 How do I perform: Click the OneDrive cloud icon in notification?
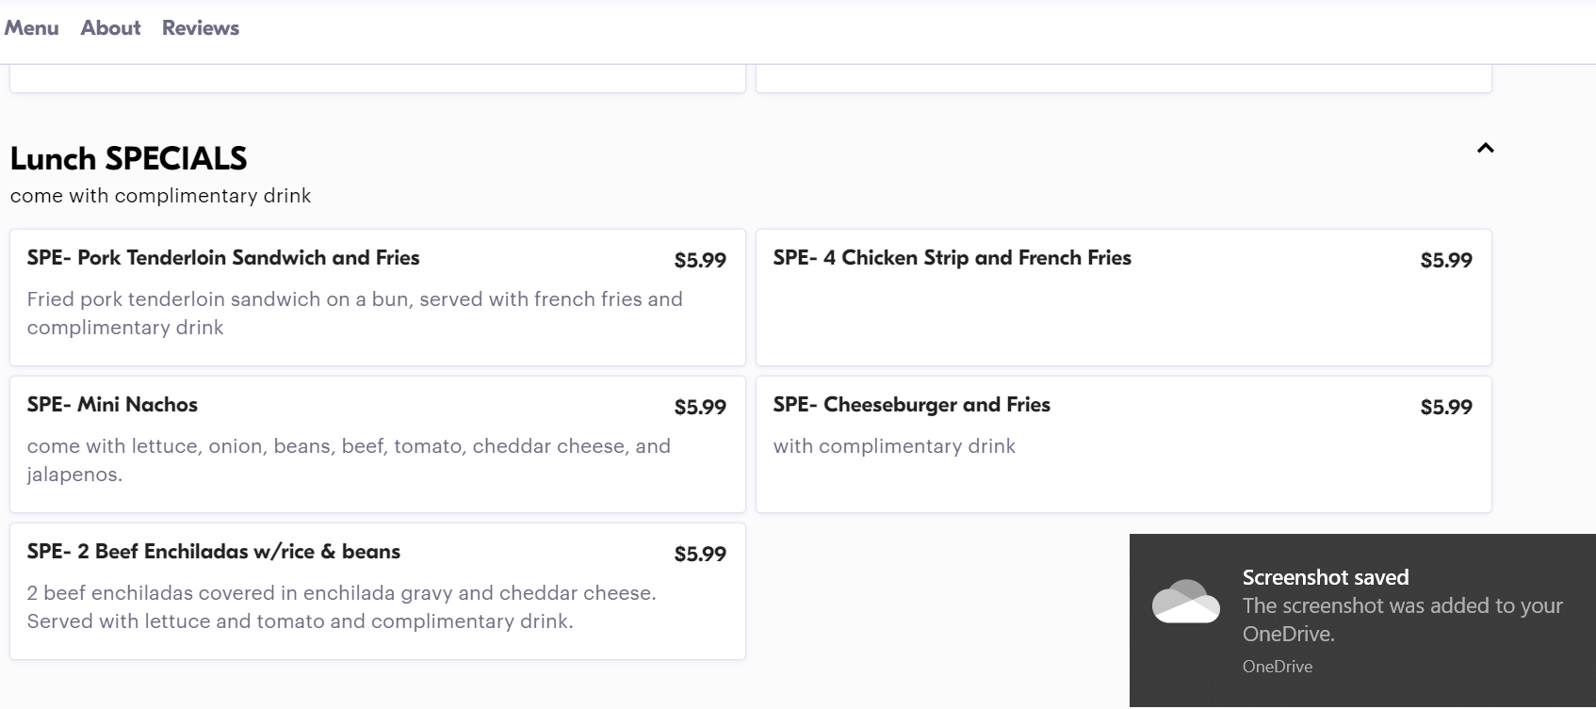(x=1185, y=602)
